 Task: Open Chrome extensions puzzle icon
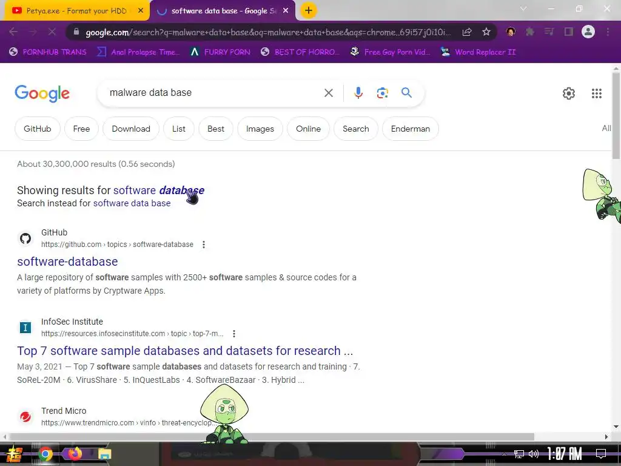point(529,32)
